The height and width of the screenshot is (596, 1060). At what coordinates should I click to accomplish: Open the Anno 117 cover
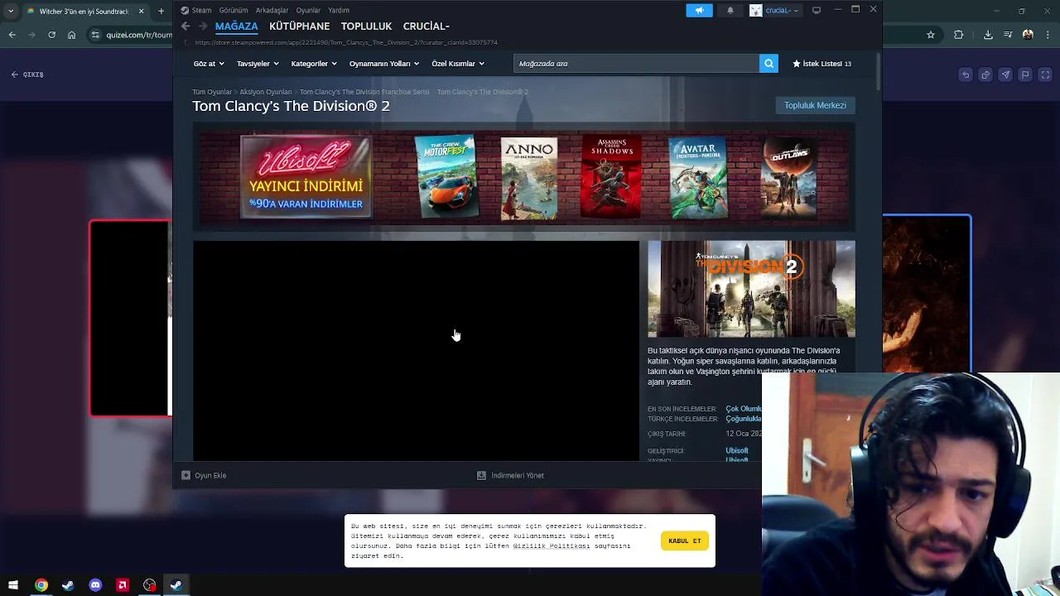pos(529,178)
